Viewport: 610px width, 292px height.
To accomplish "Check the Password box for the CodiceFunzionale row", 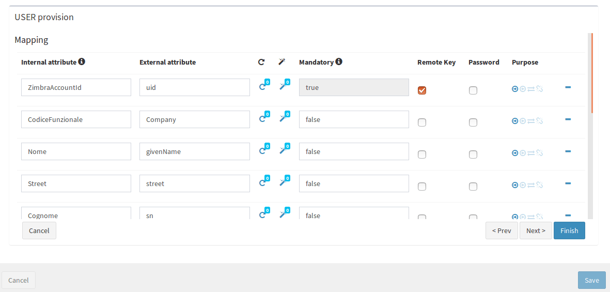I will pos(473,122).
